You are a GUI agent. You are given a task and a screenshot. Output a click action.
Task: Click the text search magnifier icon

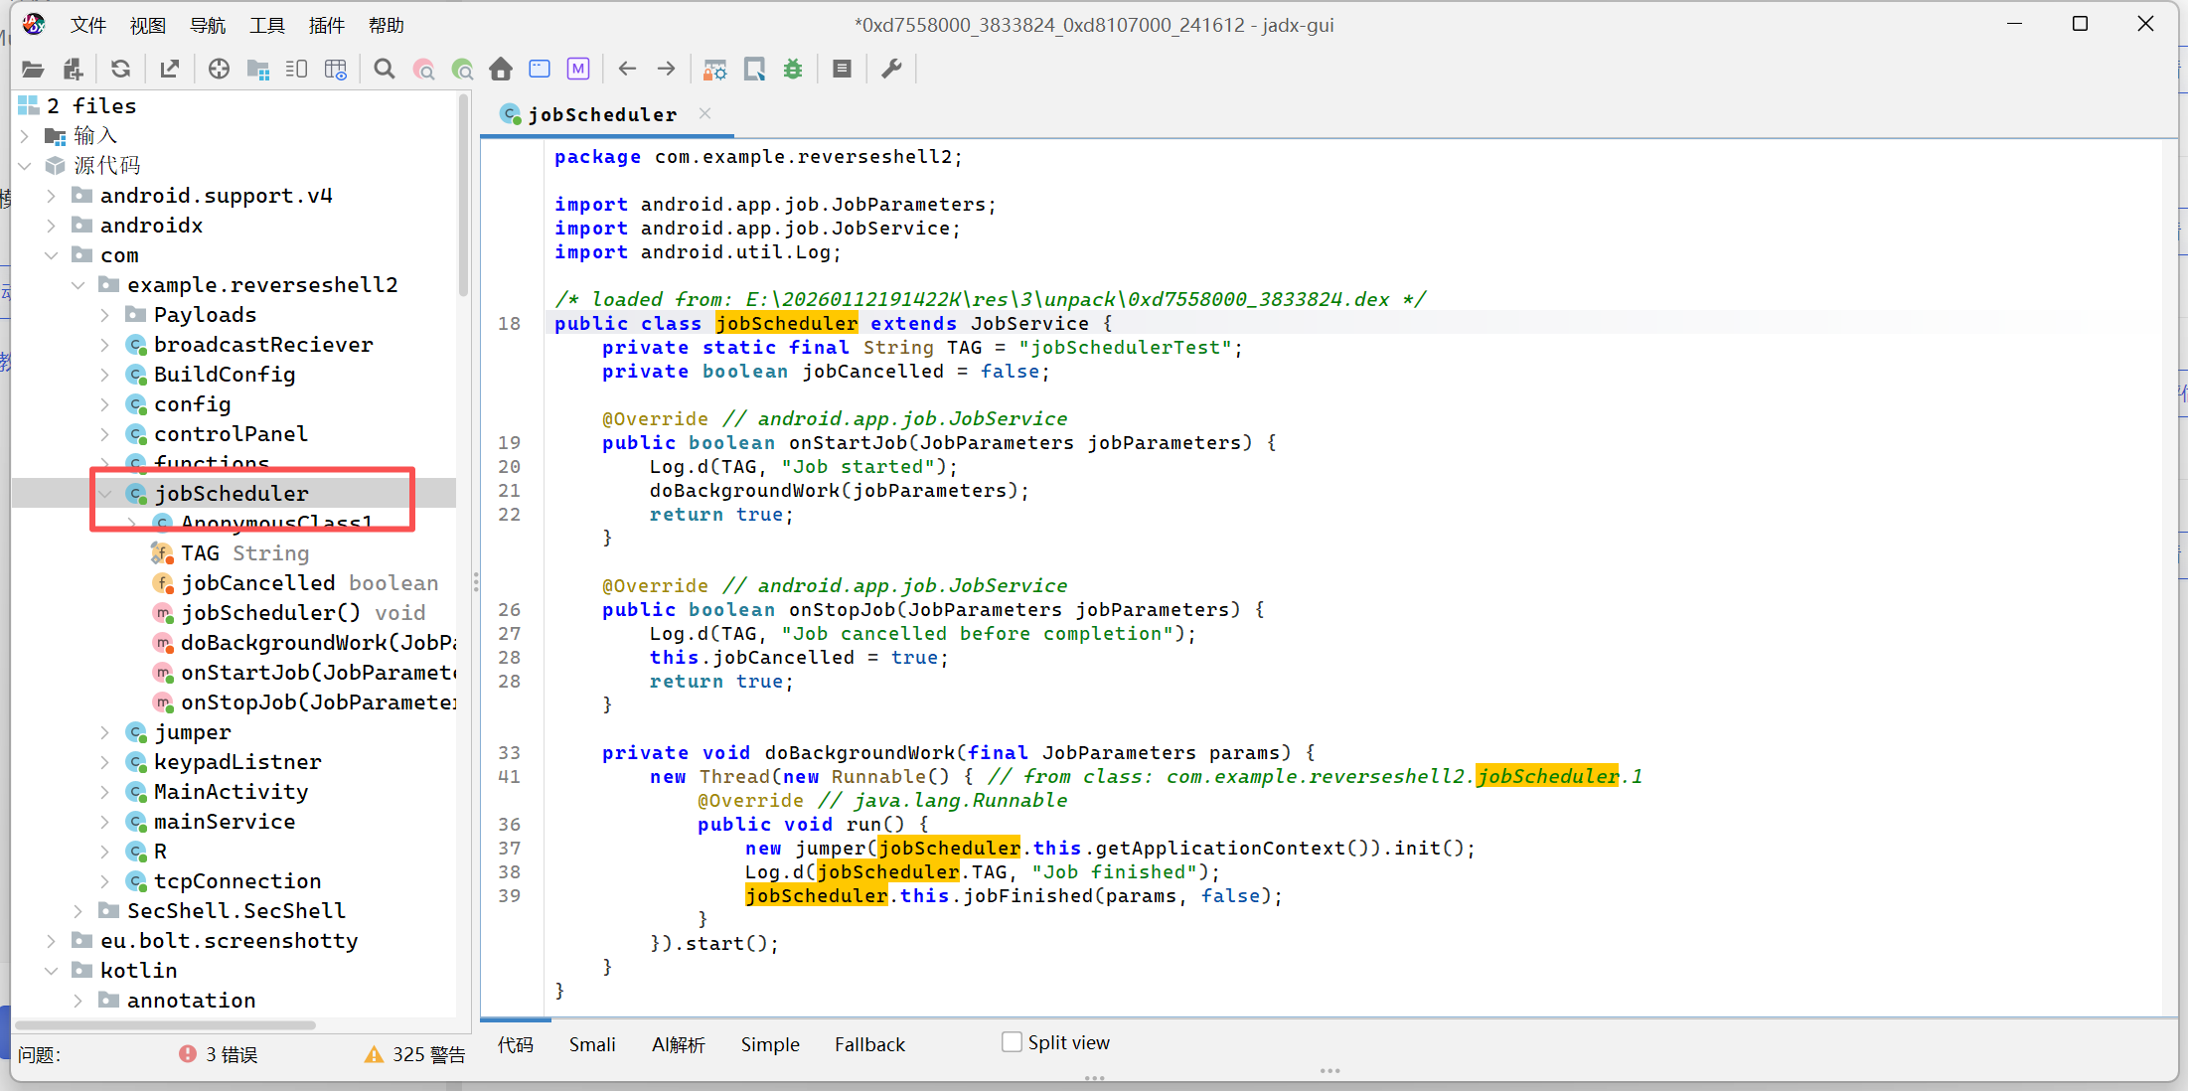[384, 70]
